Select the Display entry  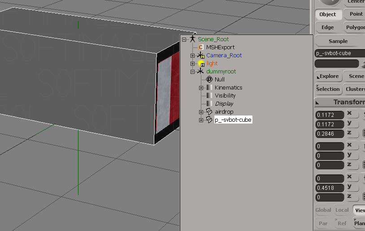point(224,104)
